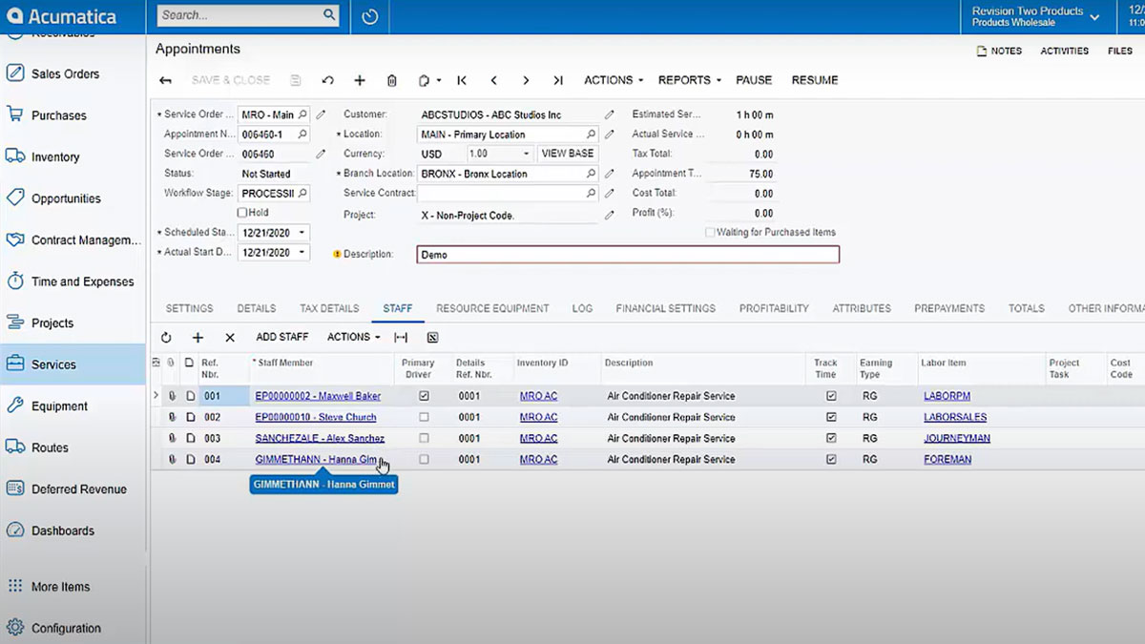Click the undo toolbar icon
The height and width of the screenshot is (644, 1145).
click(x=328, y=80)
